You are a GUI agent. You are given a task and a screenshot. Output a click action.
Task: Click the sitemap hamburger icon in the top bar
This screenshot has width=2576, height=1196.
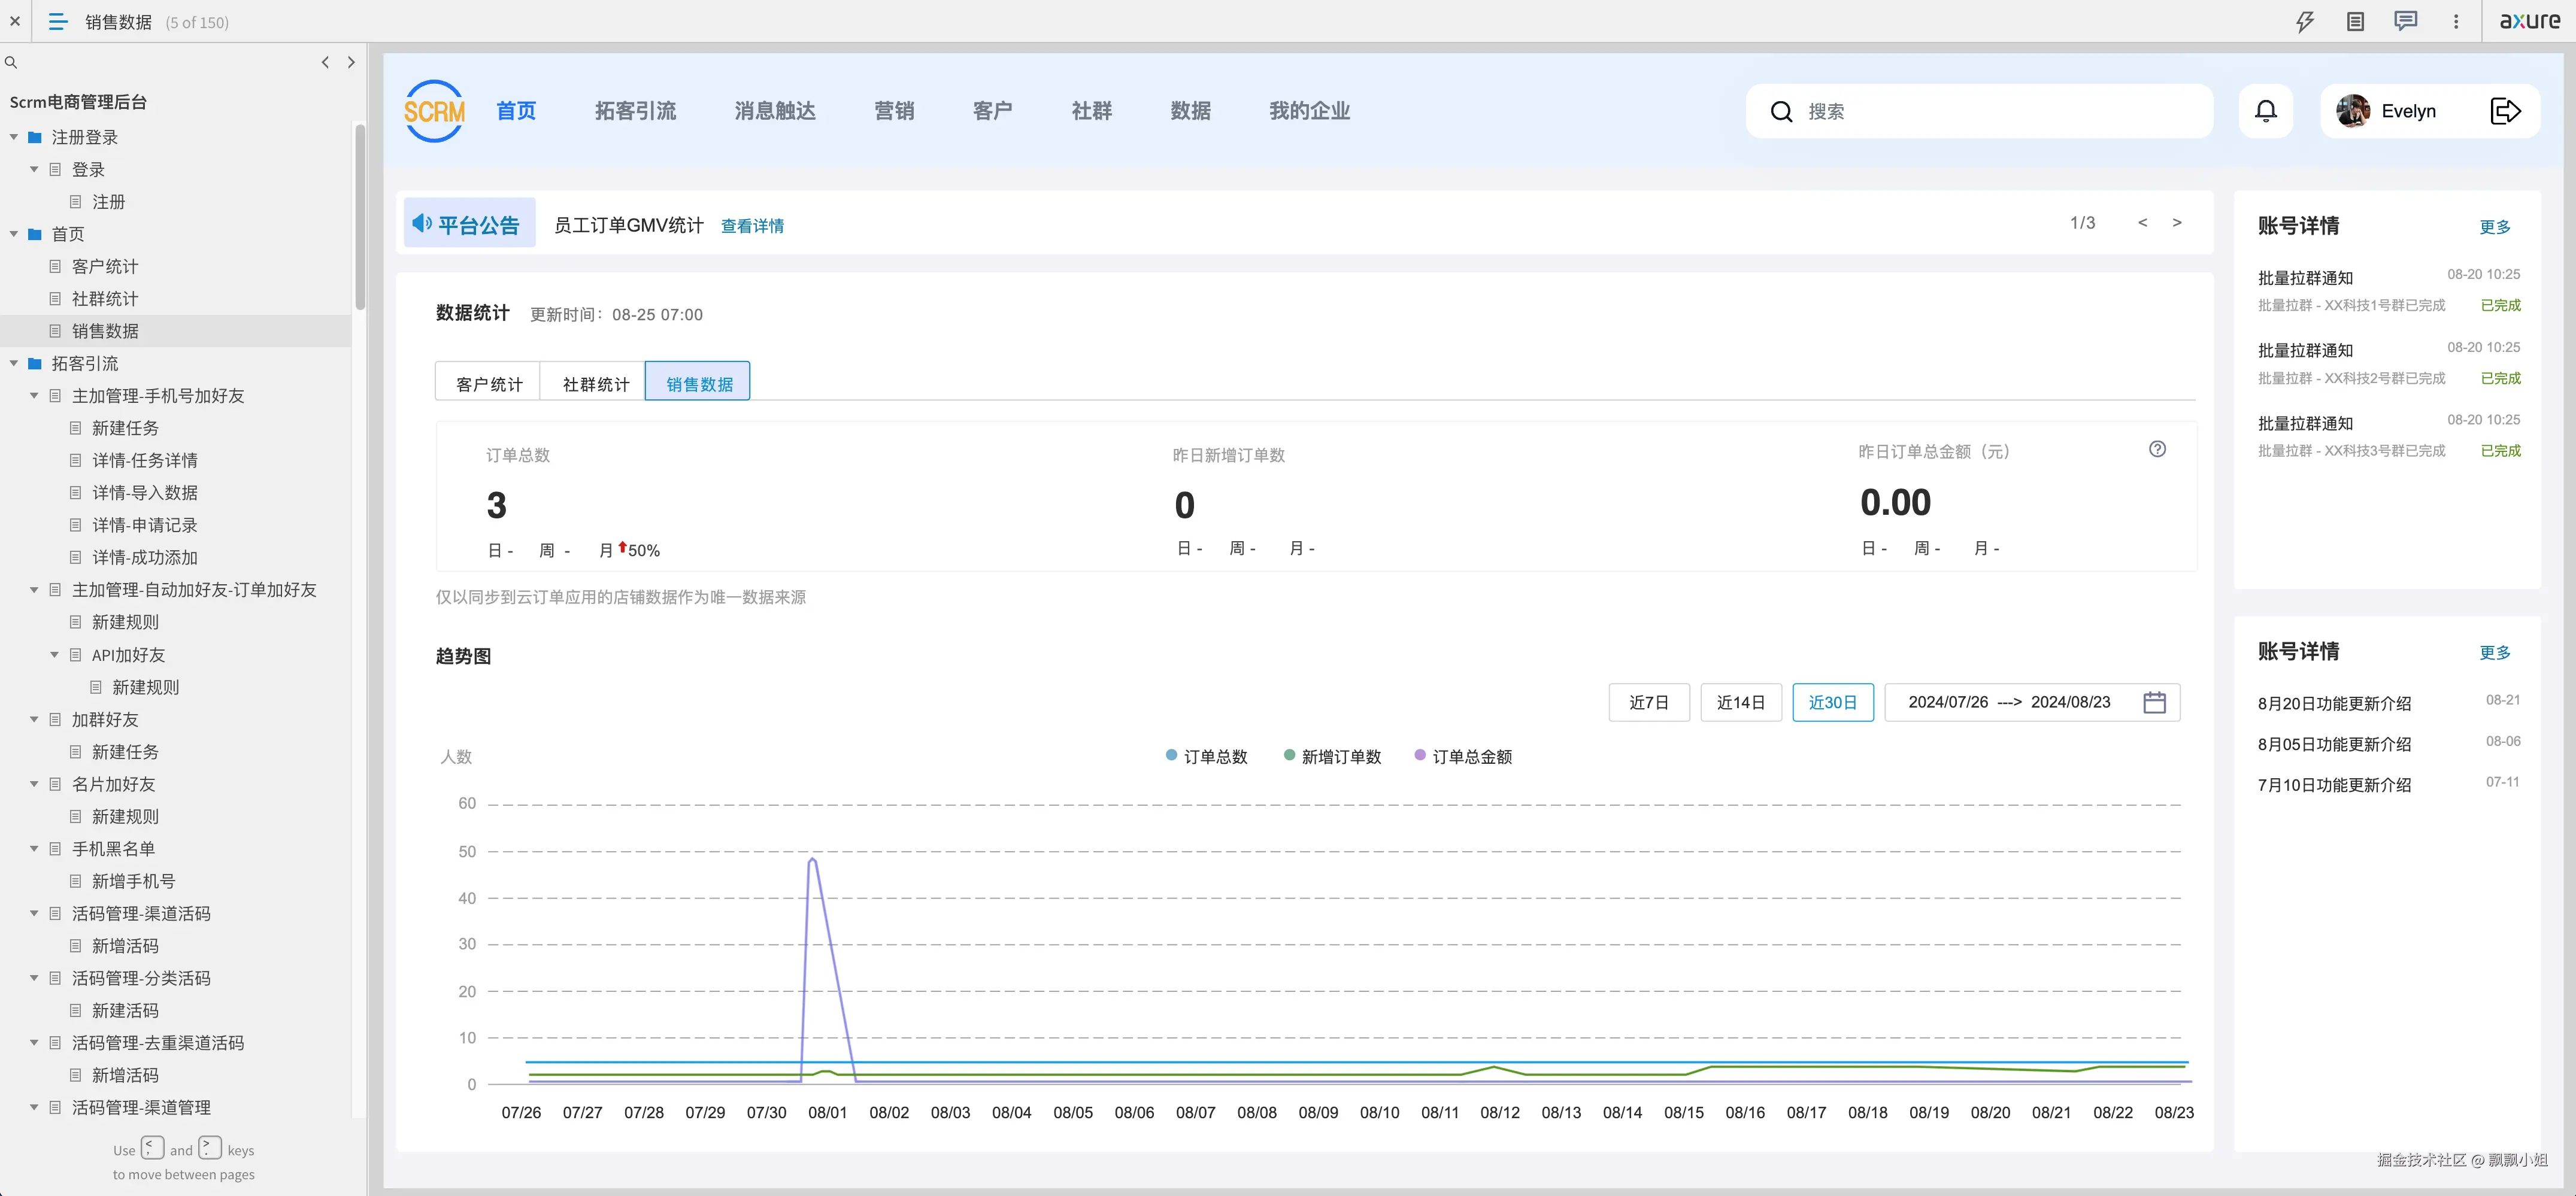[x=57, y=21]
